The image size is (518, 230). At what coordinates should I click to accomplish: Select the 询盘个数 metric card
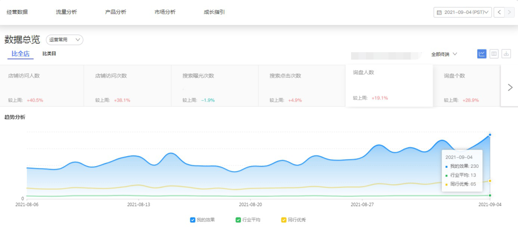point(467,86)
